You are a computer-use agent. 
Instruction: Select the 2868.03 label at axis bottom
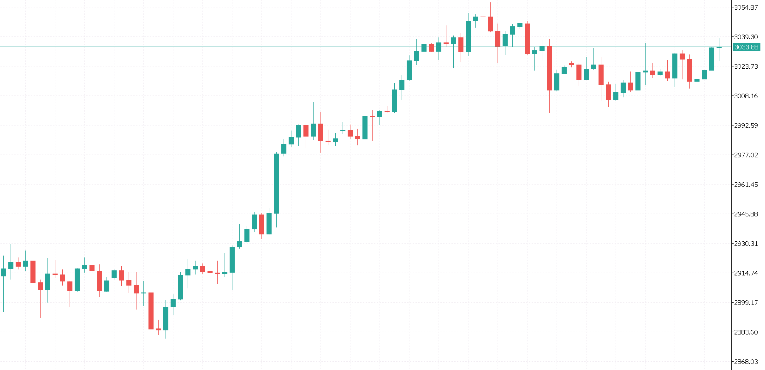coord(746,362)
